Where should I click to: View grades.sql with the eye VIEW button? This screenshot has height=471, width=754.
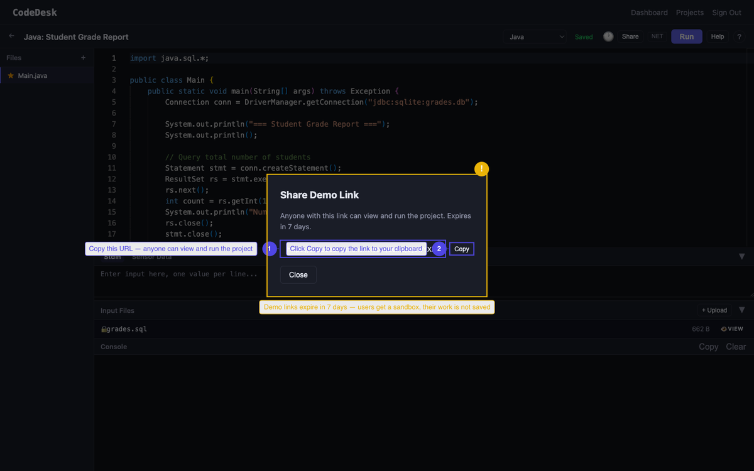tap(732, 329)
